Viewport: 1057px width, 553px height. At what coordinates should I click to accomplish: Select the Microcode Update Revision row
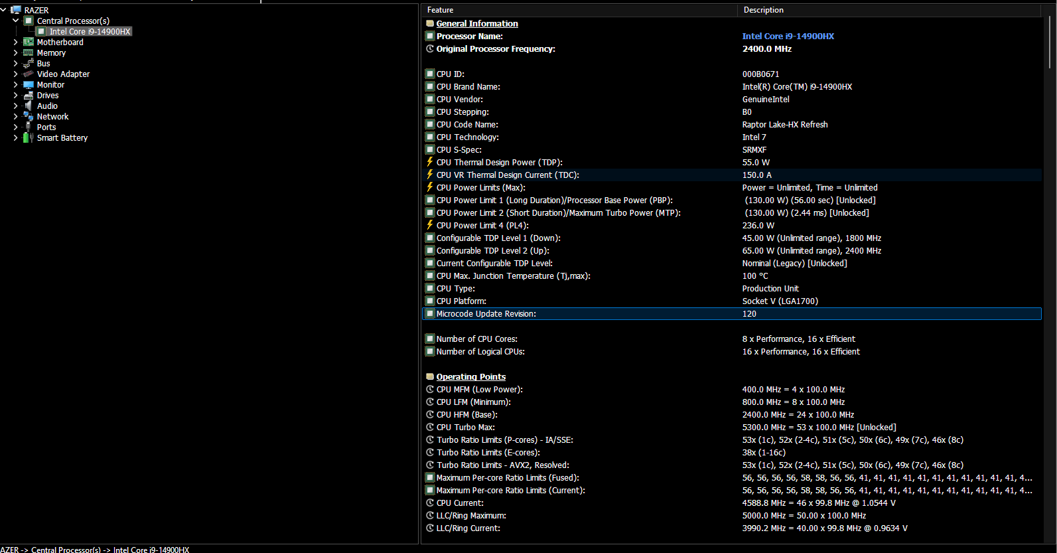(x=732, y=313)
